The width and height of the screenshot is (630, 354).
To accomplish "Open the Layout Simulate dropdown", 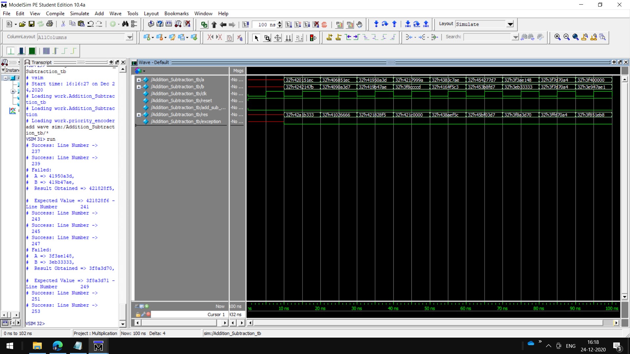I will 510,24.
